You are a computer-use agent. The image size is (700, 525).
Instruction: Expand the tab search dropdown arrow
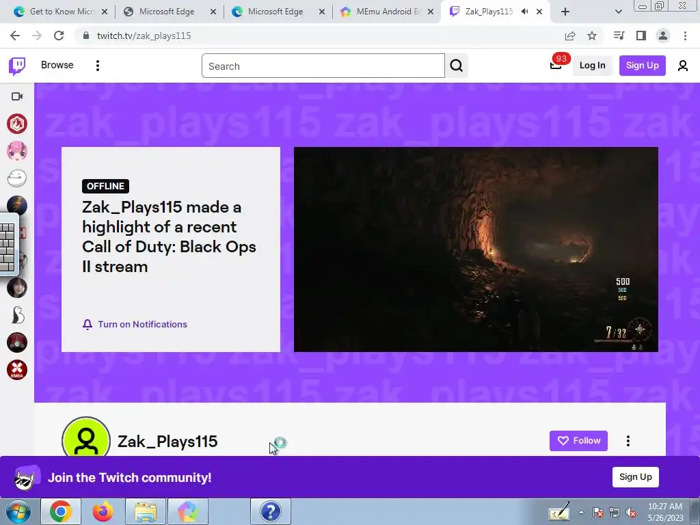click(x=618, y=12)
